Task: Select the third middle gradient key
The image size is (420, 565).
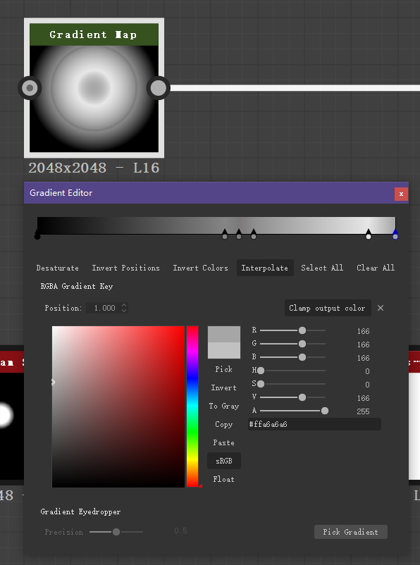Action: (x=254, y=234)
